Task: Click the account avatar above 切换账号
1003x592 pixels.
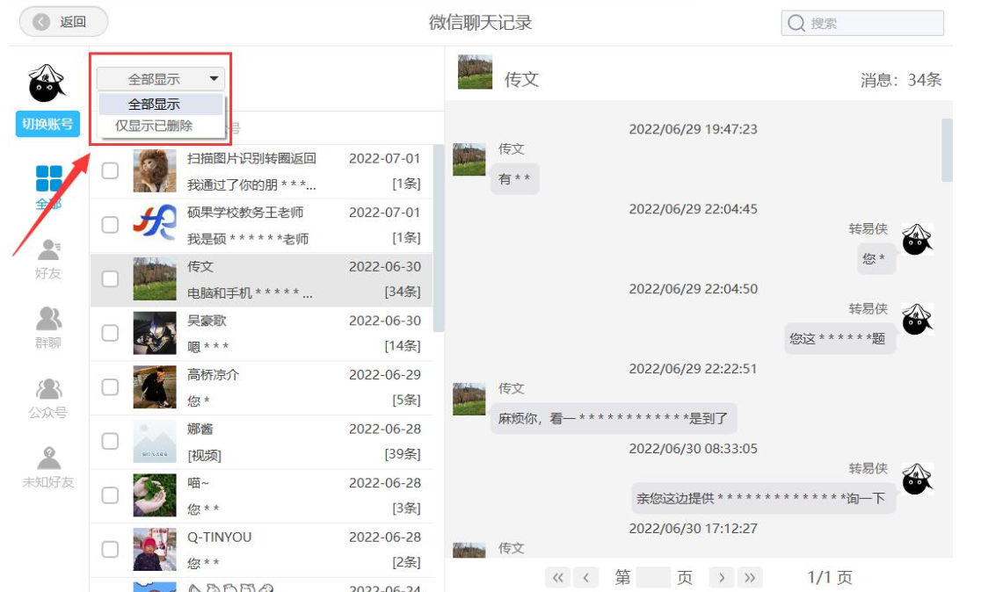Action: (x=46, y=83)
